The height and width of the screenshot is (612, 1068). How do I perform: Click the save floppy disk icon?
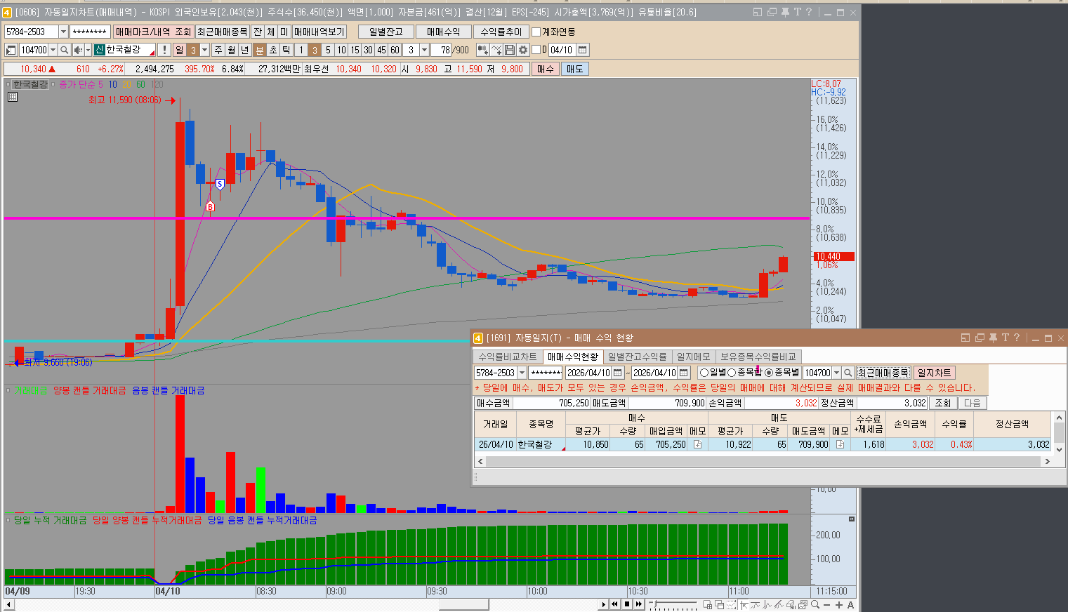[x=510, y=50]
